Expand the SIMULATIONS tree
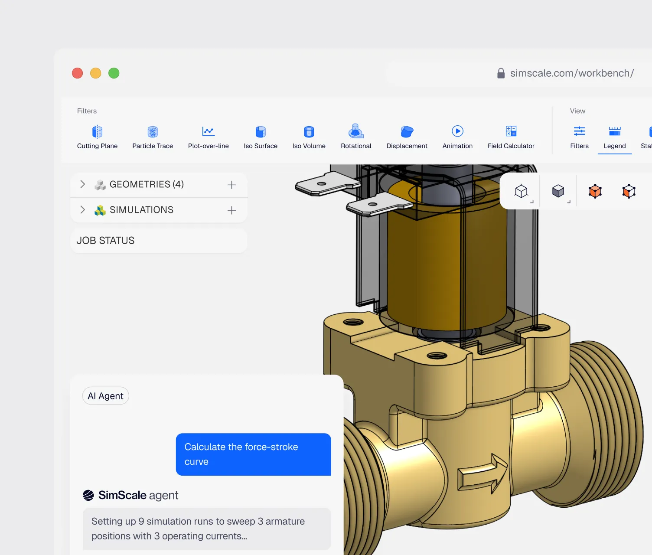 click(x=83, y=210)
